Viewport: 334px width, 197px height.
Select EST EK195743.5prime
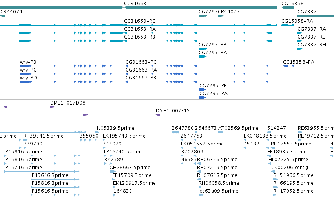pos(124,136)
